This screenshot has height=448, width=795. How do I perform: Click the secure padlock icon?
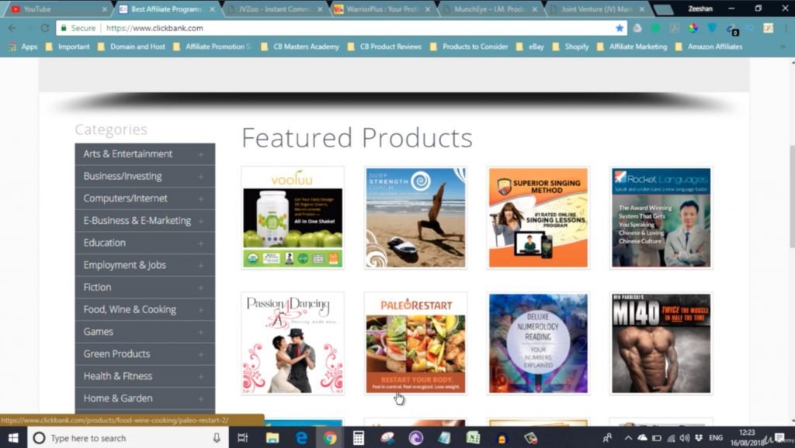[x=64, y=29]
